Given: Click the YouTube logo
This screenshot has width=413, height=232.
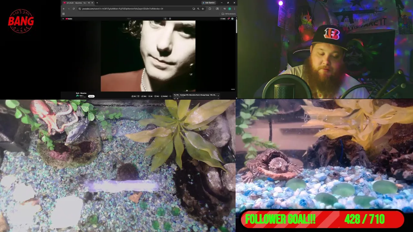Looking at the screenshot, I should pos(69,19).
